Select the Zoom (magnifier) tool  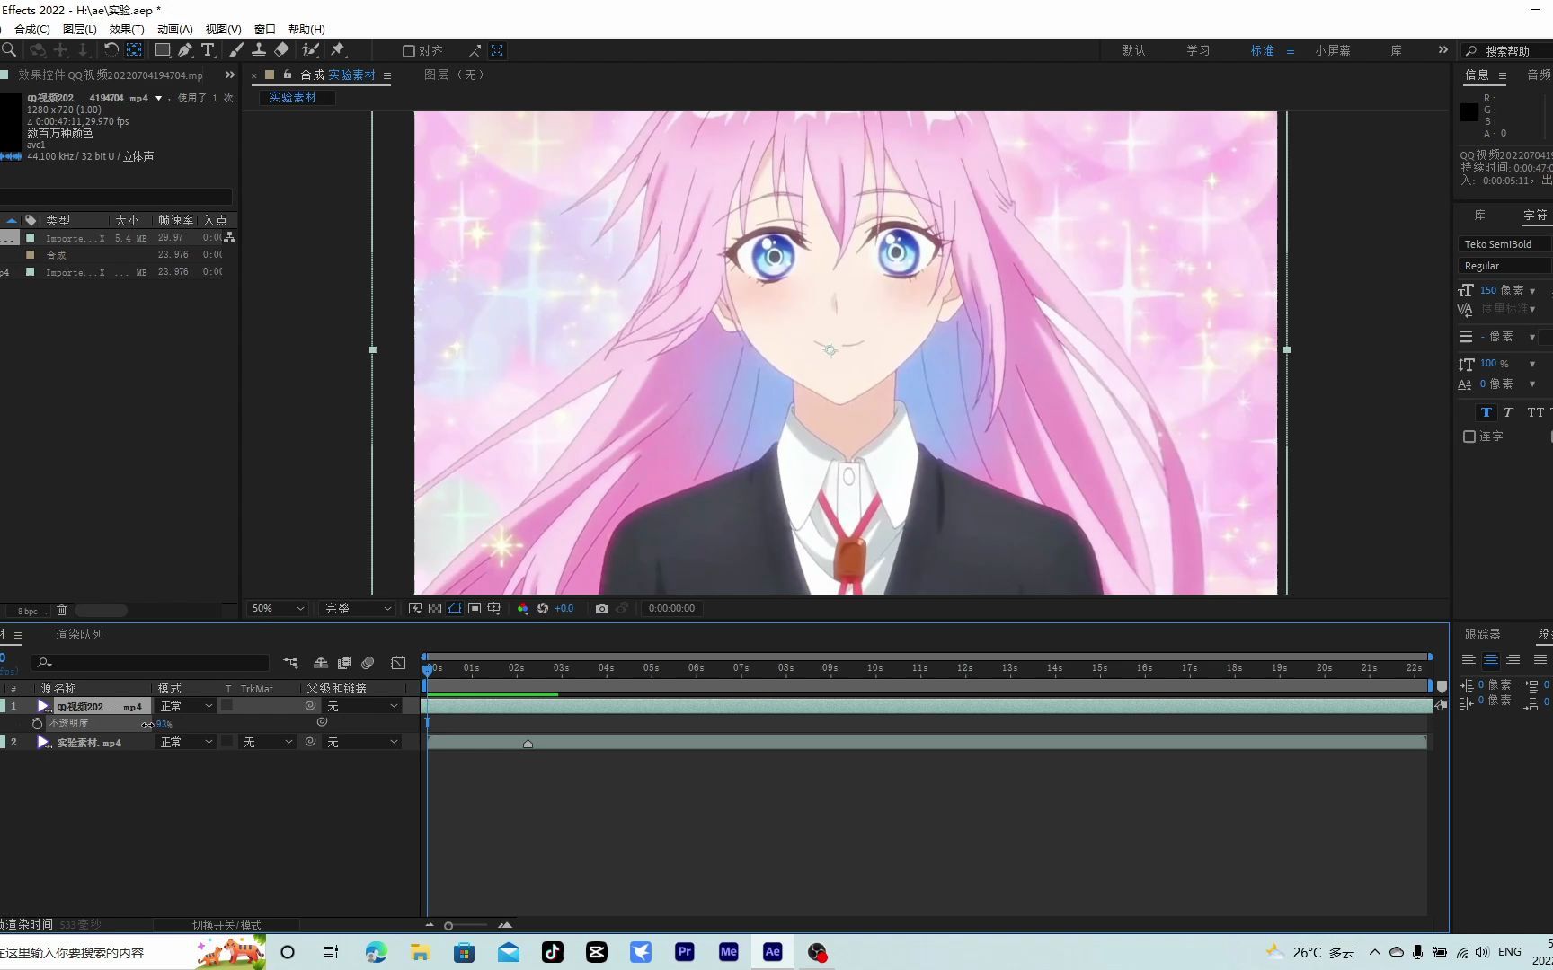coord(9,50)
